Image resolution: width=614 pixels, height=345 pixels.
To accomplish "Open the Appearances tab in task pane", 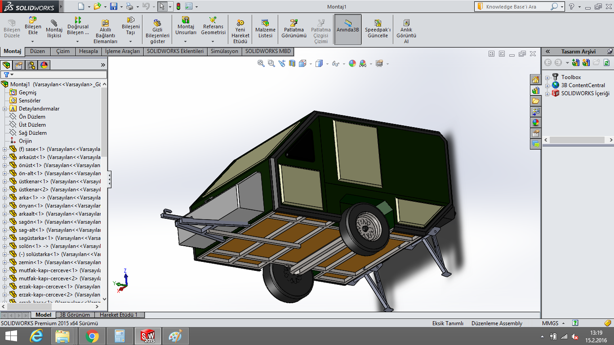I will [x=535, y=123].
